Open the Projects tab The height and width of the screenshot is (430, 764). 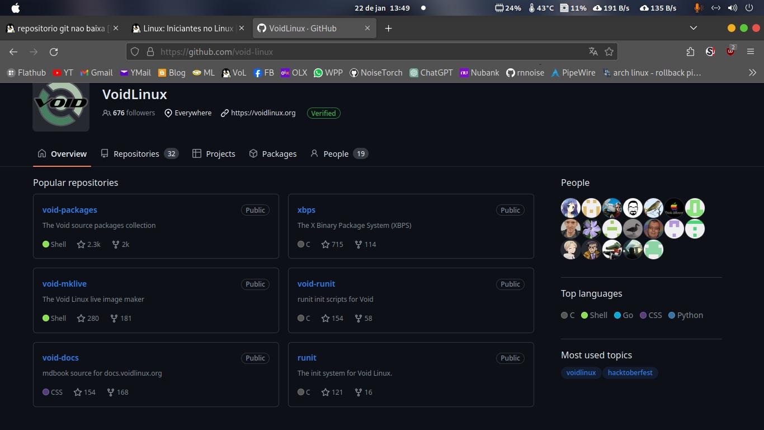tap(214, 153)
